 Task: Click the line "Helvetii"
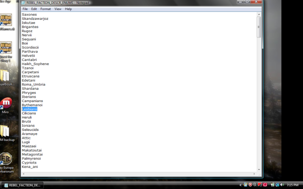pyautogui.click(x=28, y=56)
